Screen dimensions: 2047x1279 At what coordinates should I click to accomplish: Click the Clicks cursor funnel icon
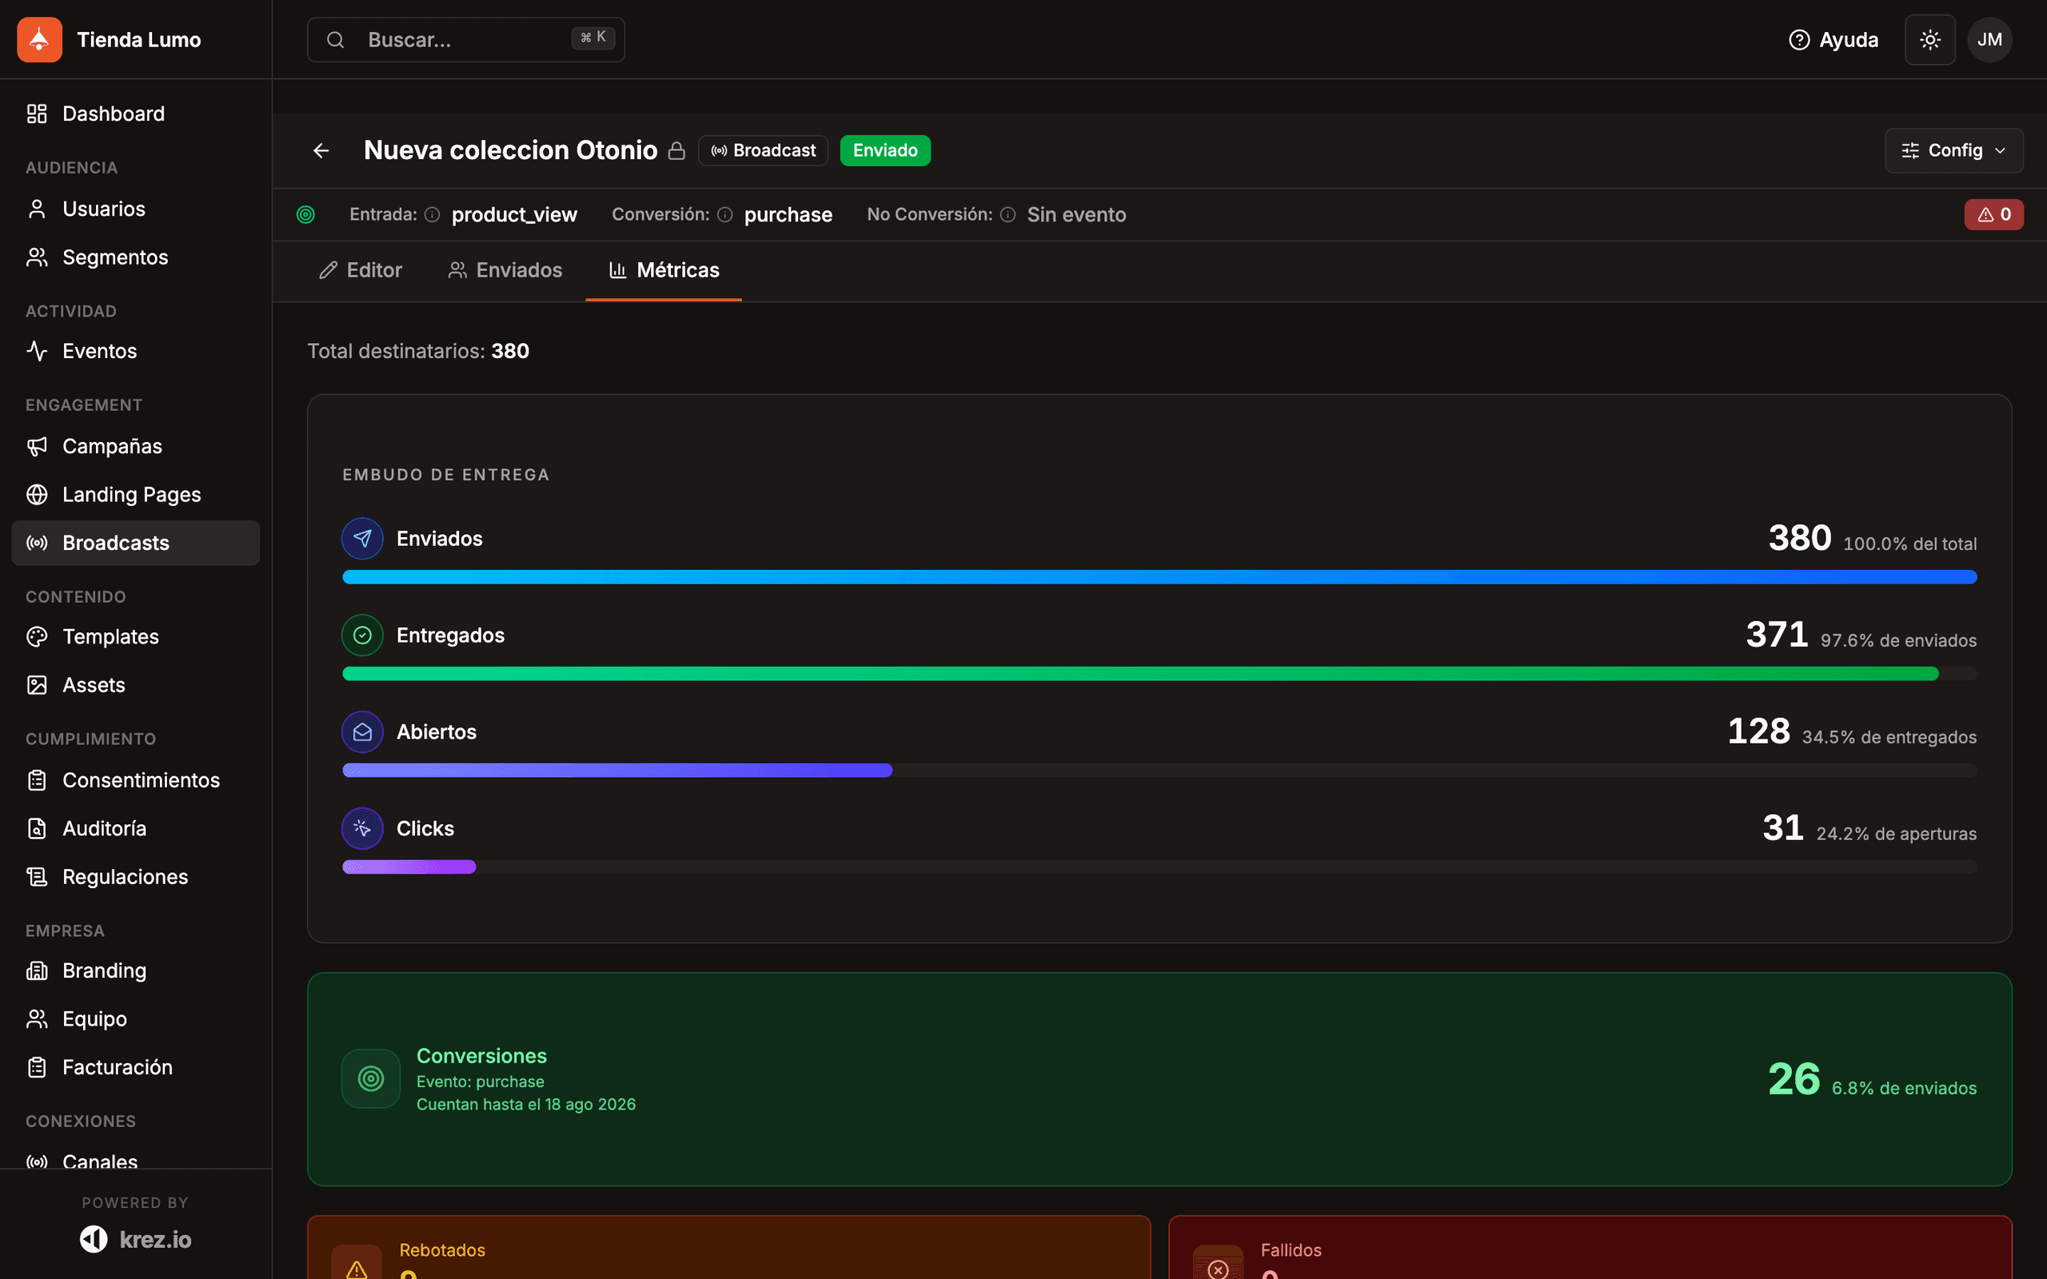(x=362, y=828)
